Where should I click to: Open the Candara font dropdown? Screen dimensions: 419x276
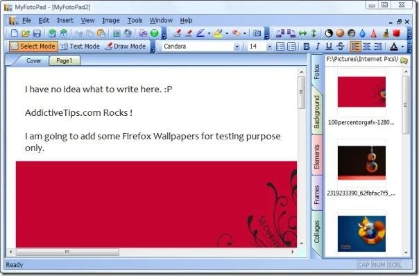tap(237, 46)
